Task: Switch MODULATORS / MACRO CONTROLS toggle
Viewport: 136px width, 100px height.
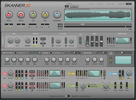Action: coord(68,96)
